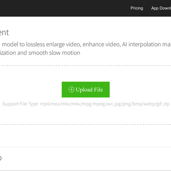Screen dimensions: 171x171
Task: Click the partially visible character at bottom-left
Action: (1, 158)
